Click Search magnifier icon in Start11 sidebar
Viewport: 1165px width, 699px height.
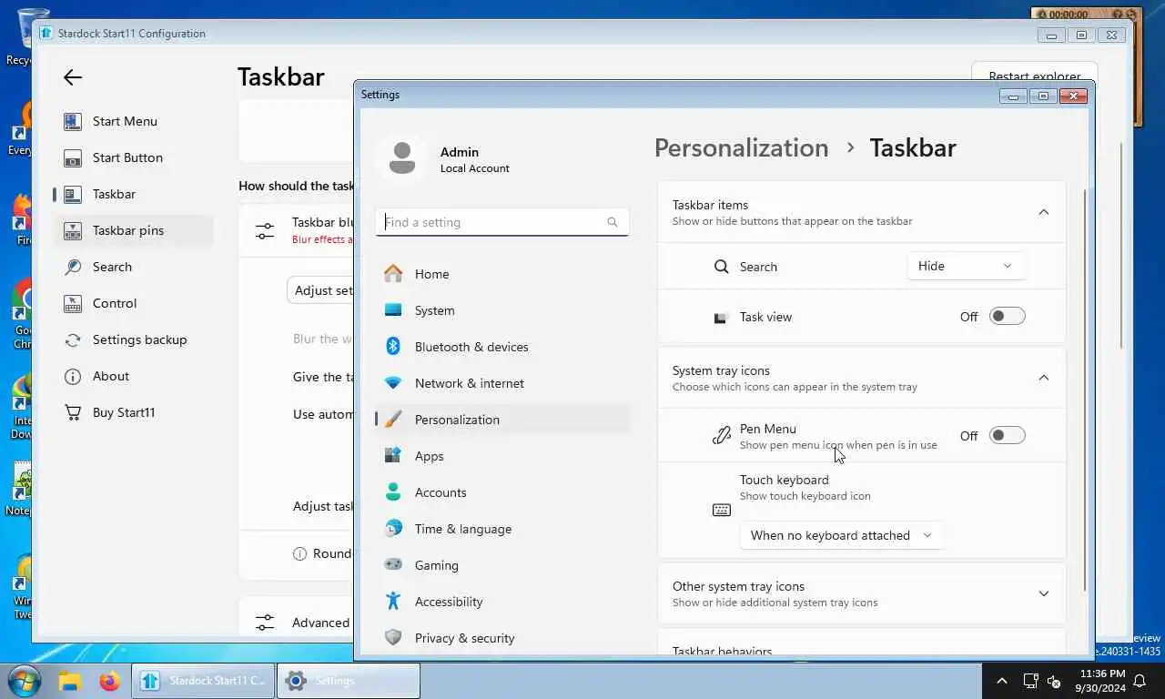pyautogui.click(x=73, y=267)
